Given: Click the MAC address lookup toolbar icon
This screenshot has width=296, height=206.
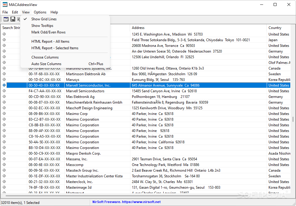Looking at the screenshot, I should click(6, 19).
